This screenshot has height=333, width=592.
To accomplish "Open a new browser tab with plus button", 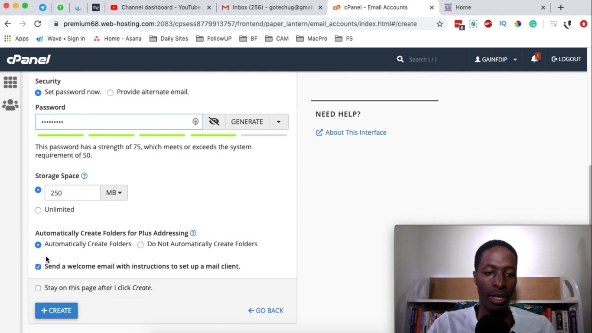I will (x=561, y=7).
